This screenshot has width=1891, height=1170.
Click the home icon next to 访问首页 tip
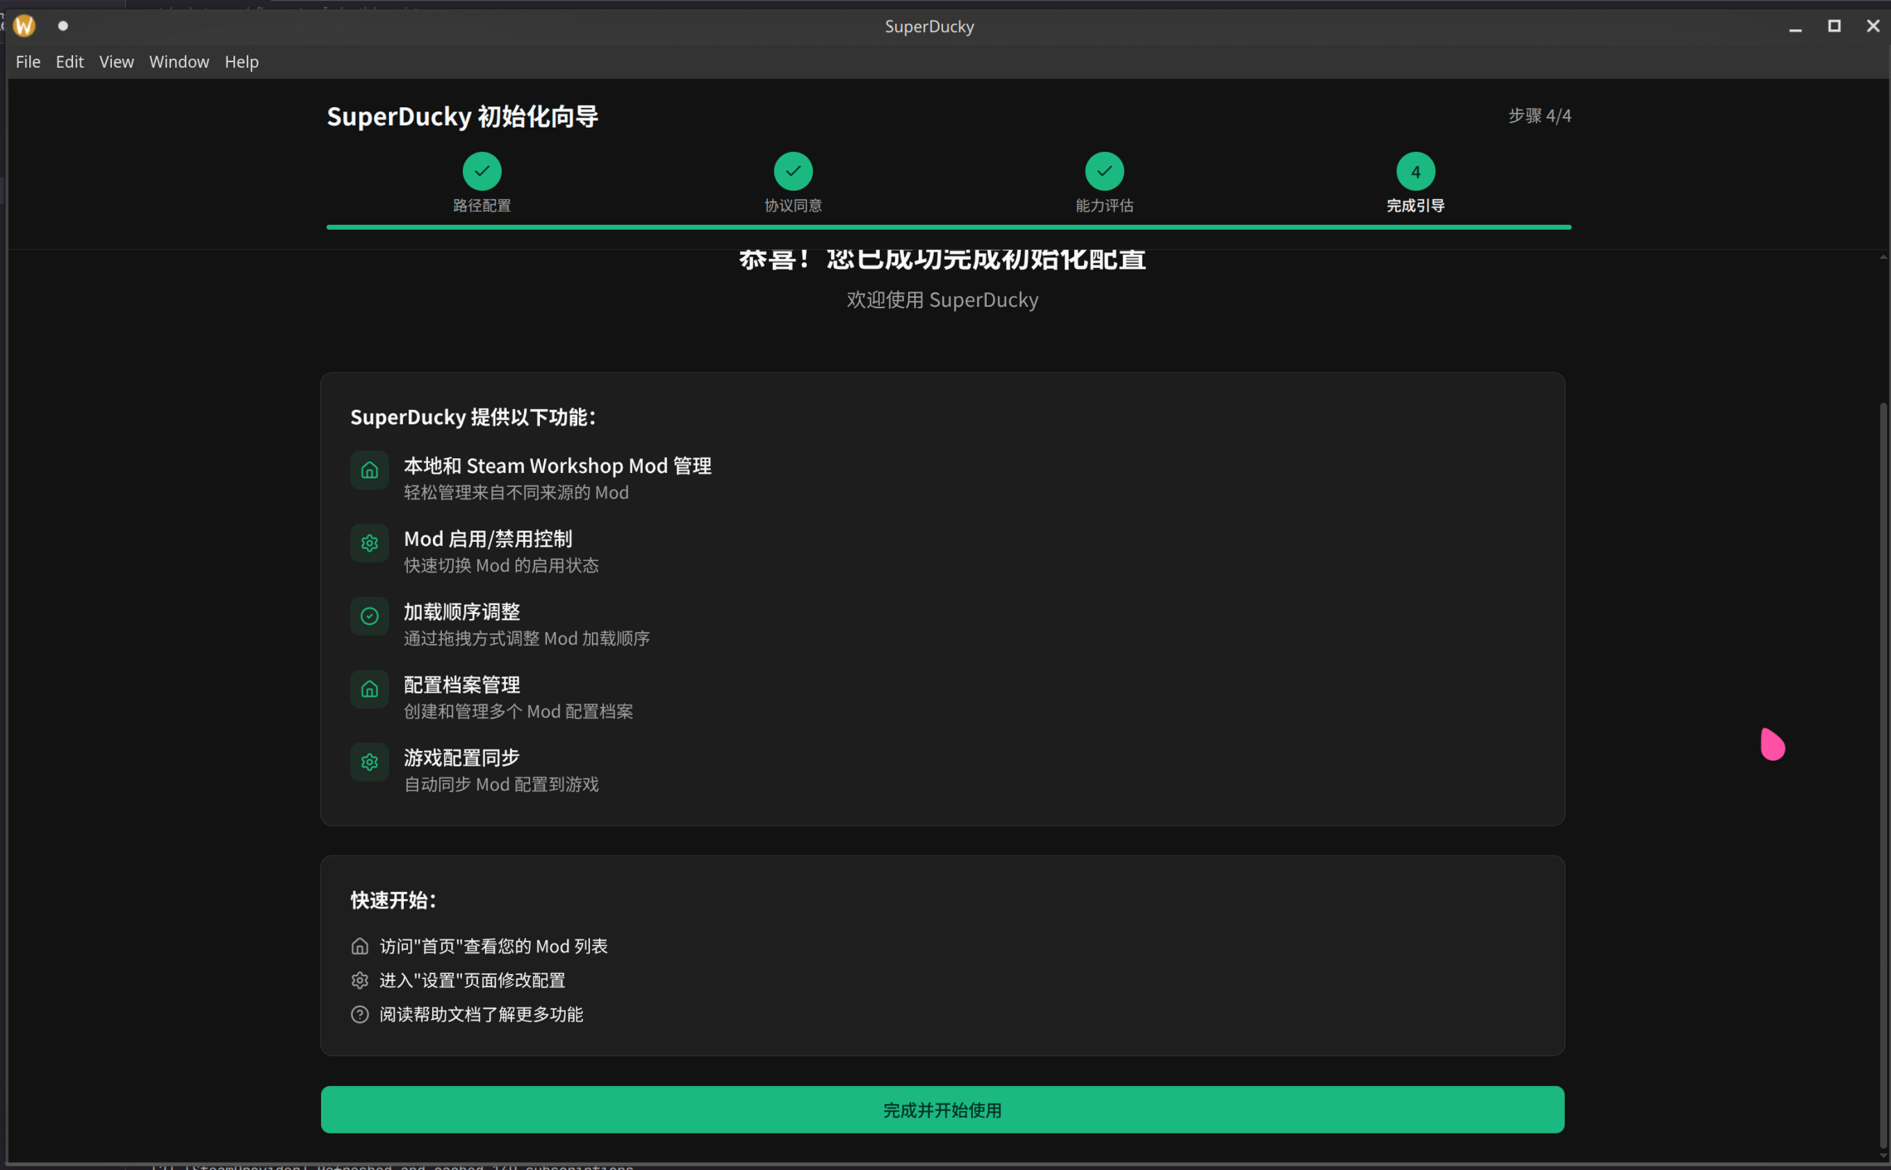pos(359,946)
